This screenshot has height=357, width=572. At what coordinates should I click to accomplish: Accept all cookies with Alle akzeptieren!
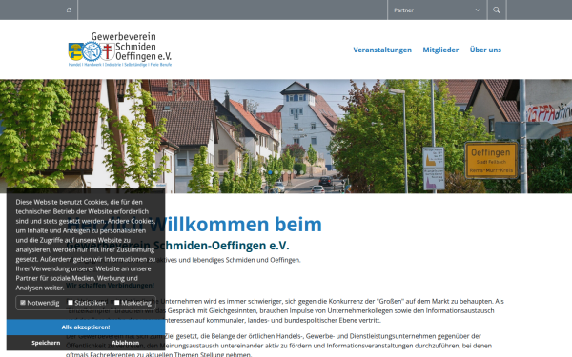point(86,327)
